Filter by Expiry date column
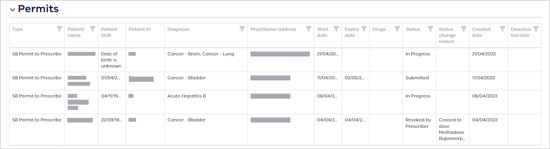 click(x=364, y=29)
